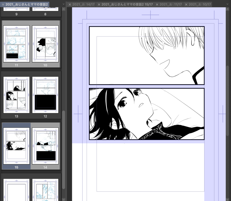Click the canvas scroll up arrow

[x=228, y=9]
